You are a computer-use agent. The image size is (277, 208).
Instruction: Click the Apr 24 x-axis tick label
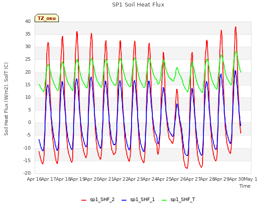(x=150, y=179)
